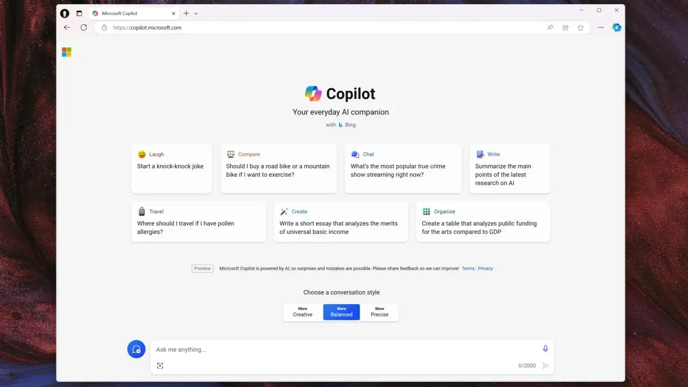Select the Write AI research summary card
The height and width of the screenshot is (387, 688).
pyautogui.click(x=510, y=168)
